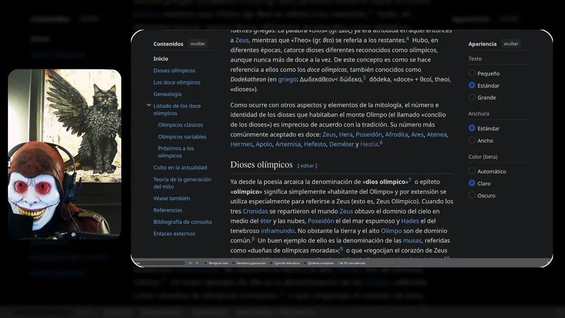Jump to Inicio in contents

point(161,58)
